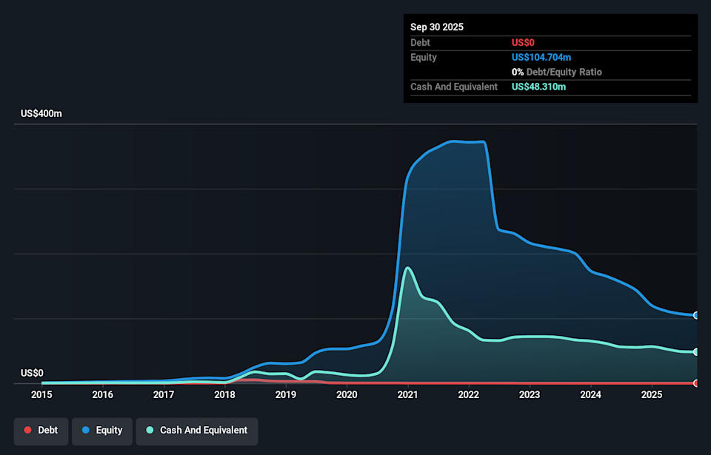711x455 pixels.
Task: Click the teal Cash endpoint marker on chart
Action: [x=696, y=351]
